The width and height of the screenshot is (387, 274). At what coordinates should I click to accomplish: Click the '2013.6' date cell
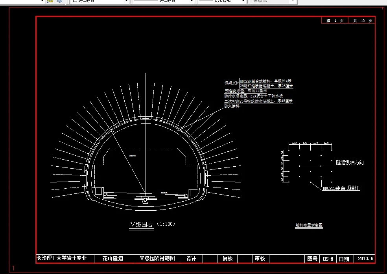(365, 259)
